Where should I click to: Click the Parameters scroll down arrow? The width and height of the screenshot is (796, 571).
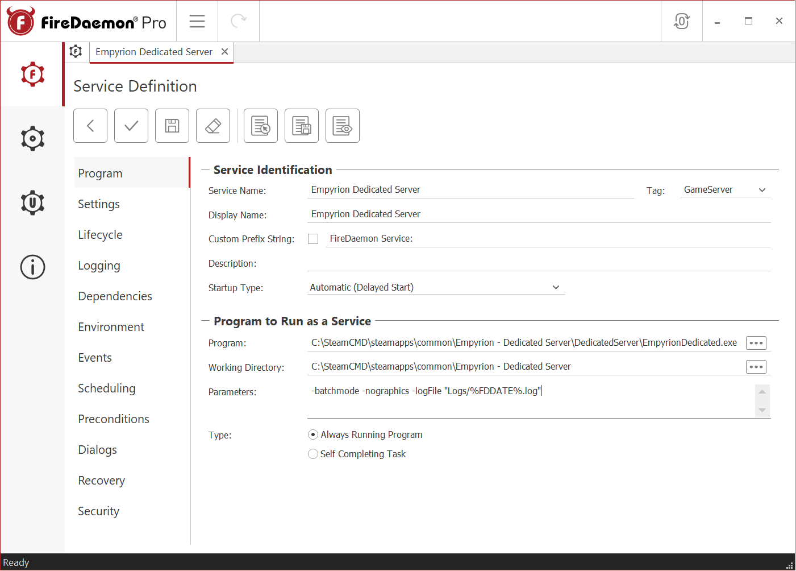point(762,411)
